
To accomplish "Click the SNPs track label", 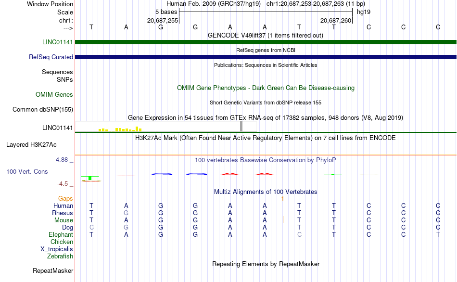I will pos(65,79).
